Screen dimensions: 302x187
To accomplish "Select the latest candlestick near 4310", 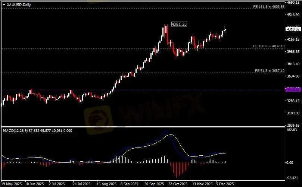I will tap(225, 29).
